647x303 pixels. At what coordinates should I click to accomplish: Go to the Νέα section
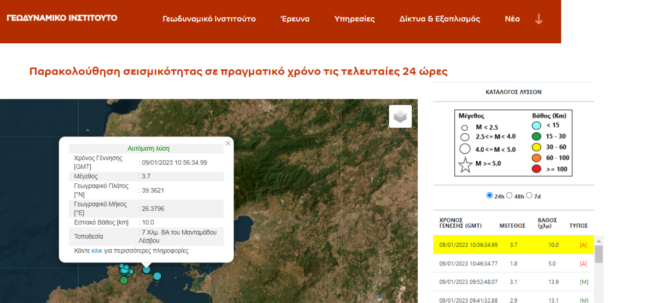click(x=512, y=19)
